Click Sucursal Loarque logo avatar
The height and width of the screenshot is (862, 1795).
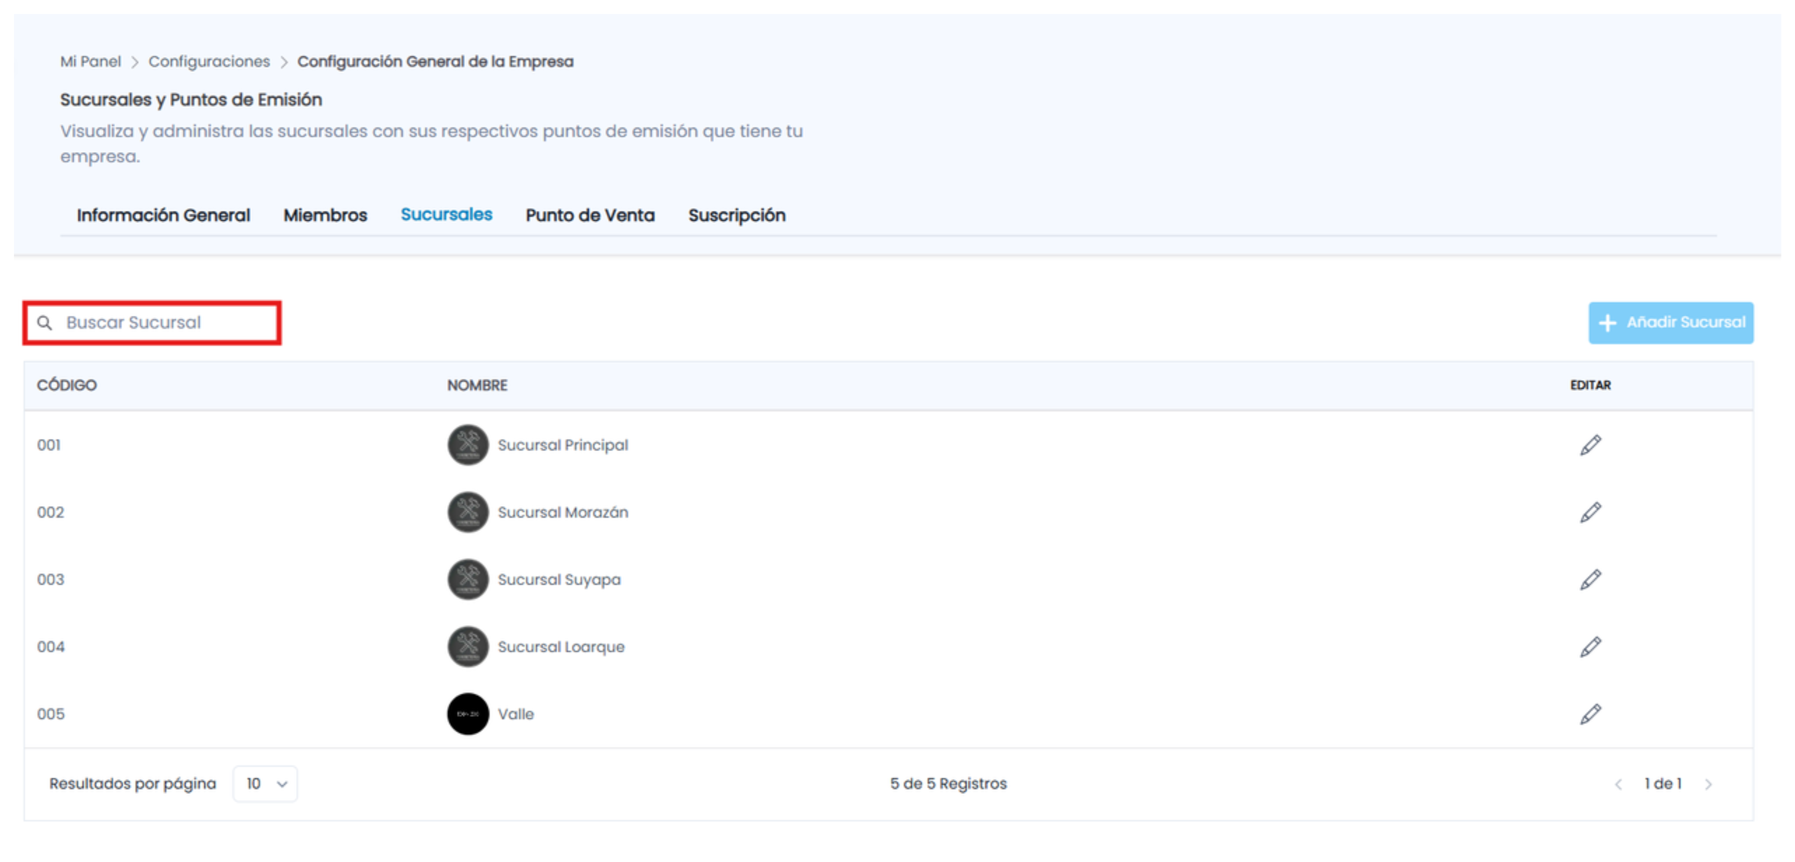467,646
